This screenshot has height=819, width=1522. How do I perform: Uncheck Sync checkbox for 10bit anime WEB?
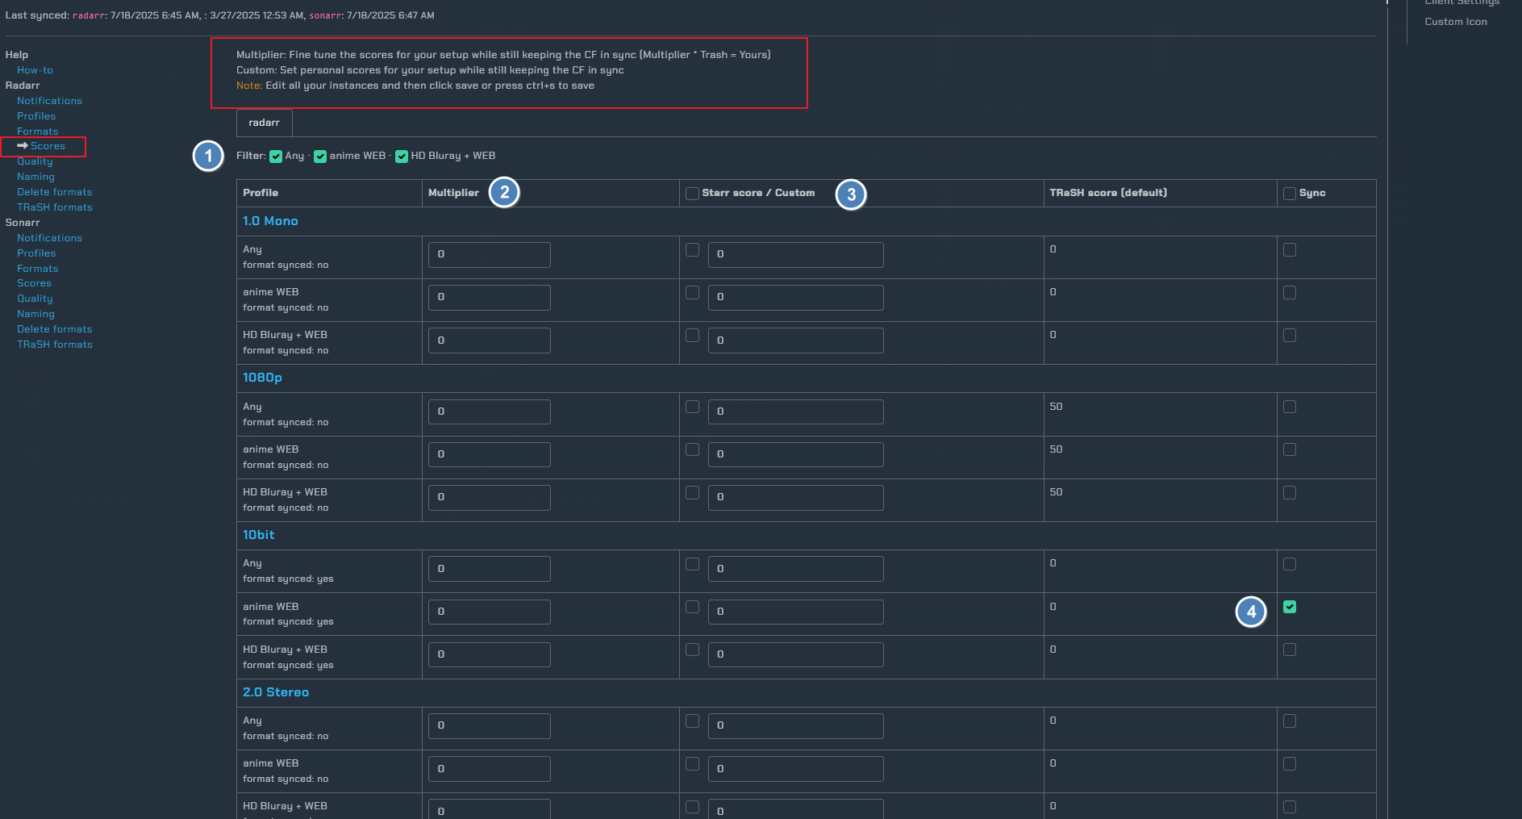pos(1290,607)
